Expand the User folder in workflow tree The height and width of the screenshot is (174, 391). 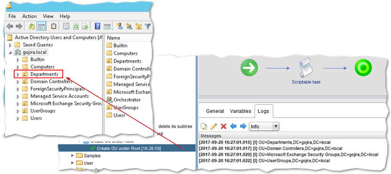click(72, 163)
